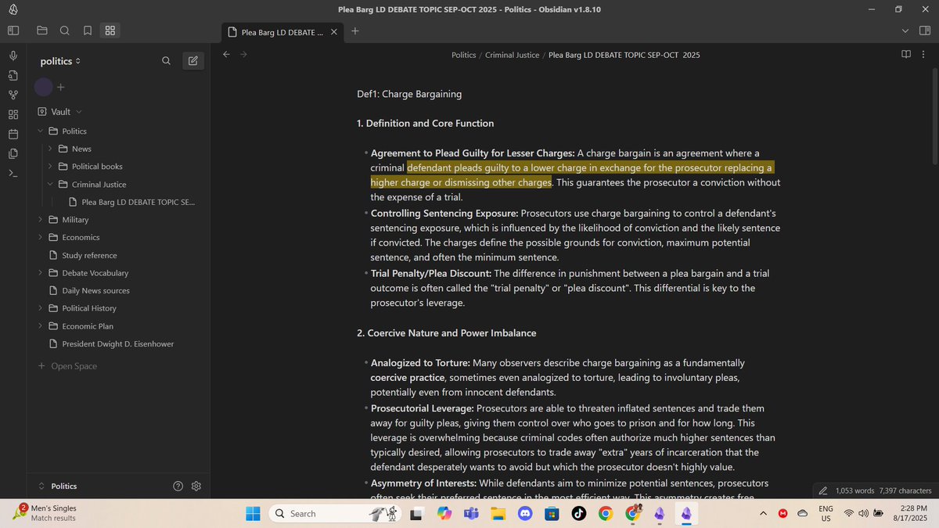Image resolution: width=939 pixels, height=528 pixels.
Task: Open the terminal command prompt ribbon icon
Action: [x=13, y=174]
